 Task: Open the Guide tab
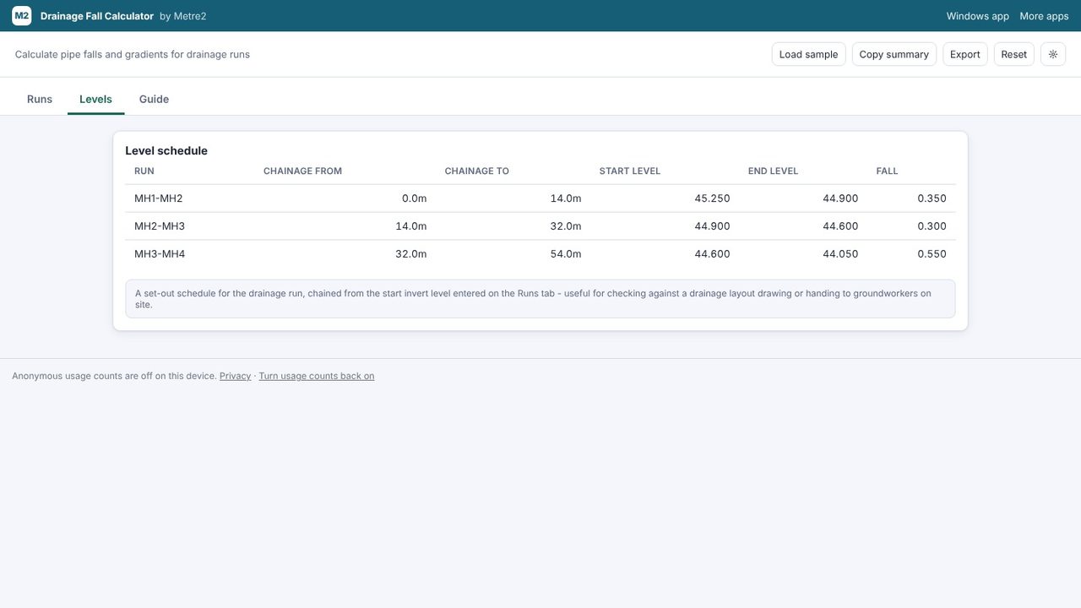coord(154,100)
